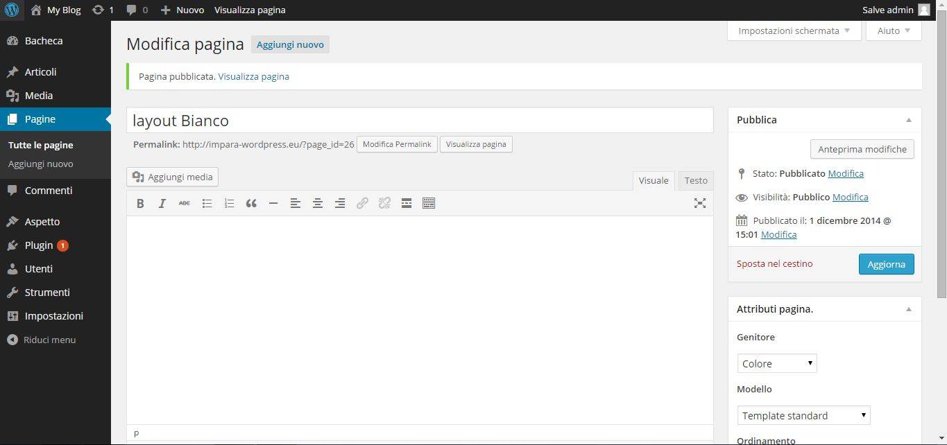The height and width of the screenshot is (445, 947).
Task: Click the calendar icon by Pubblicato il
Action: pyautogui.click(x=742, y=220)
